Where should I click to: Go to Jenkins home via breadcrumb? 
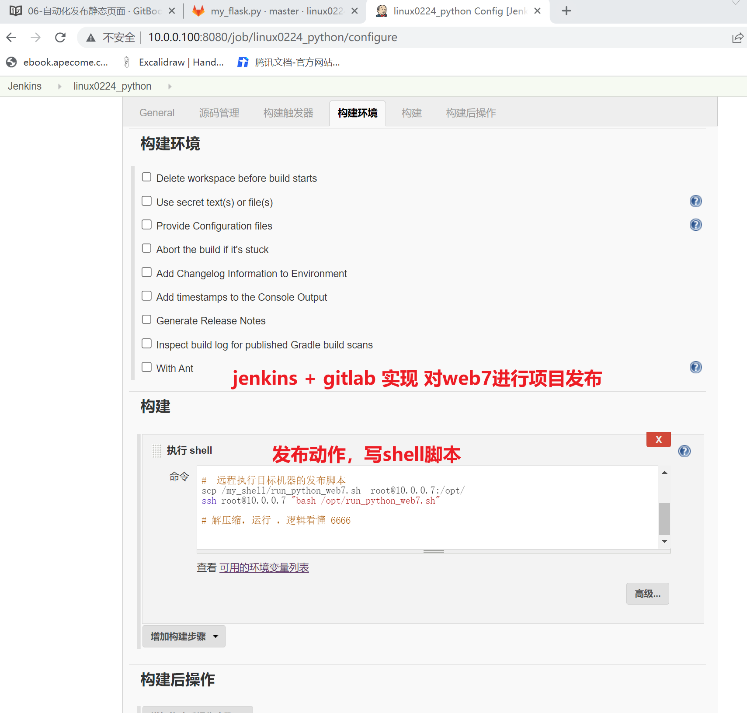point(25,87)
